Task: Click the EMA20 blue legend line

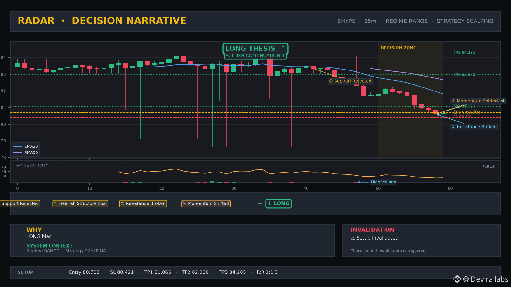Action: pos(18,146)
